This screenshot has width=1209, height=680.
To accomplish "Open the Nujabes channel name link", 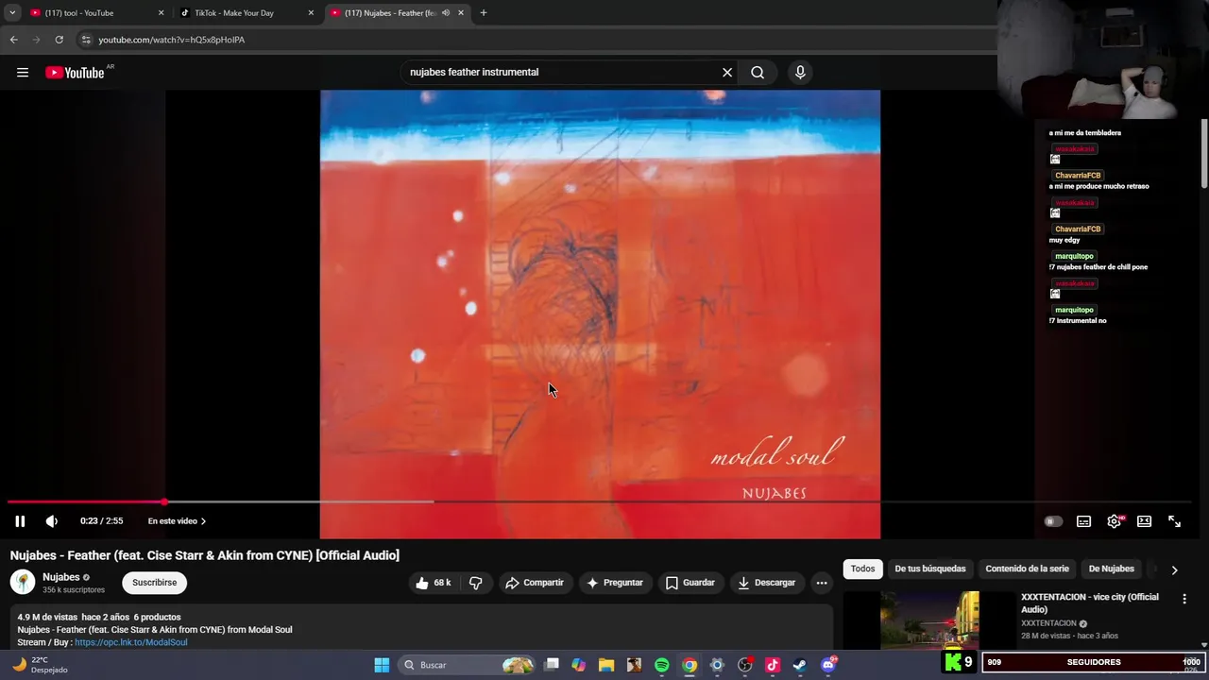I will (61, 577).
